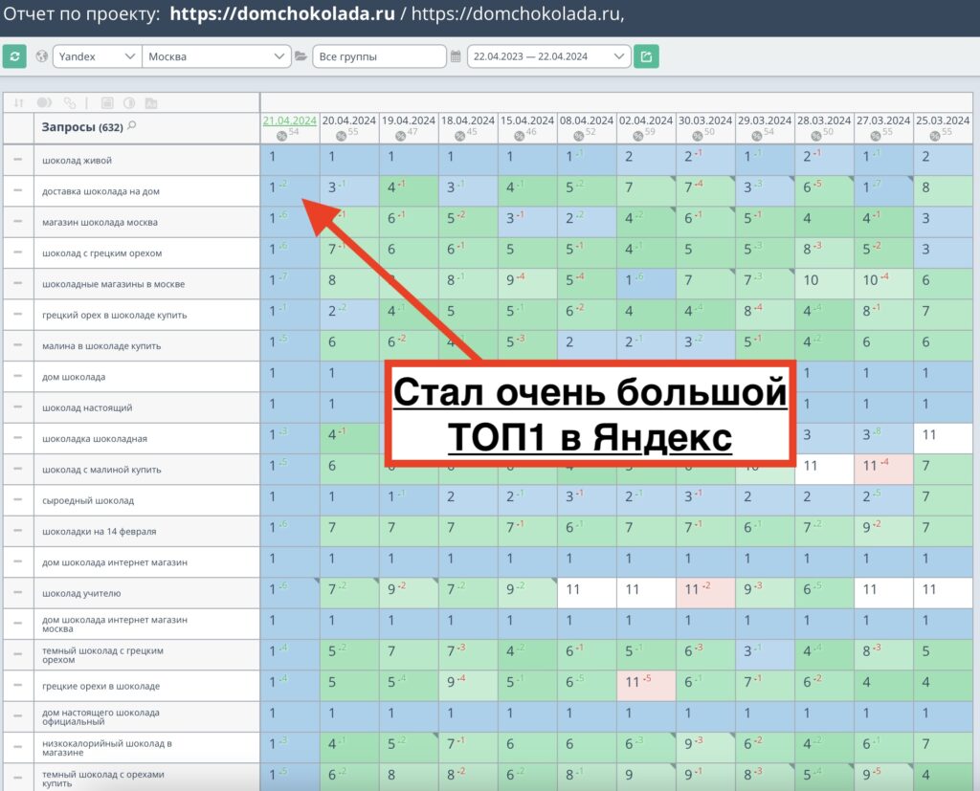Image resolution: width=980 pixels, height=791 pixels.
Task: Select the query магазин шоколада москва
Action: [100, 222]
